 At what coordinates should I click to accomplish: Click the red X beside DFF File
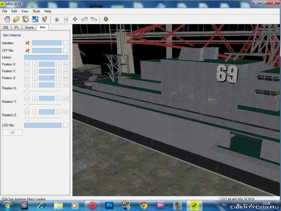point(27,51)
